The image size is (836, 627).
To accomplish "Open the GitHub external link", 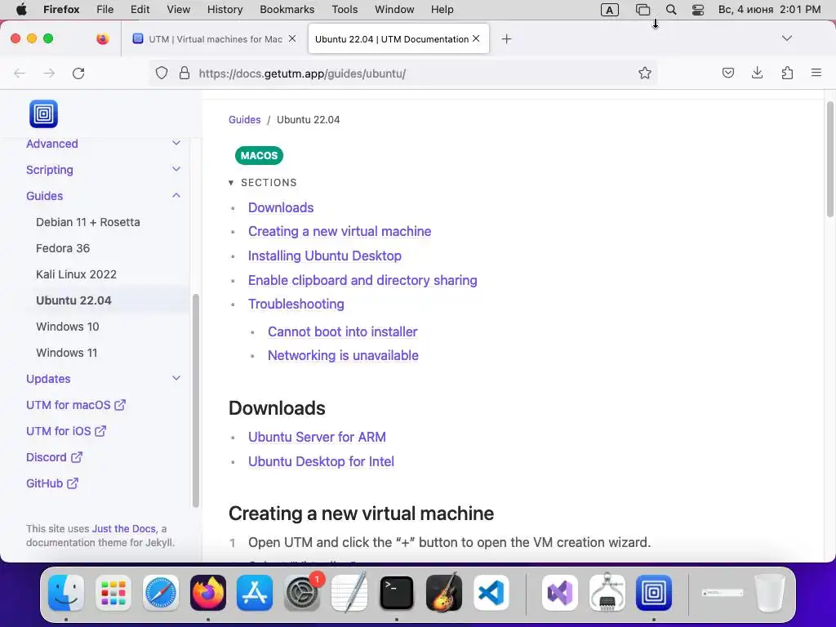I will click(52, 483).
